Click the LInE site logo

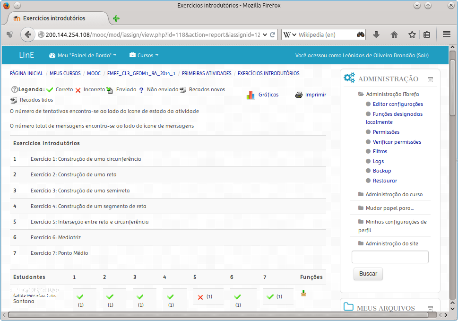[x=26, y=55]
